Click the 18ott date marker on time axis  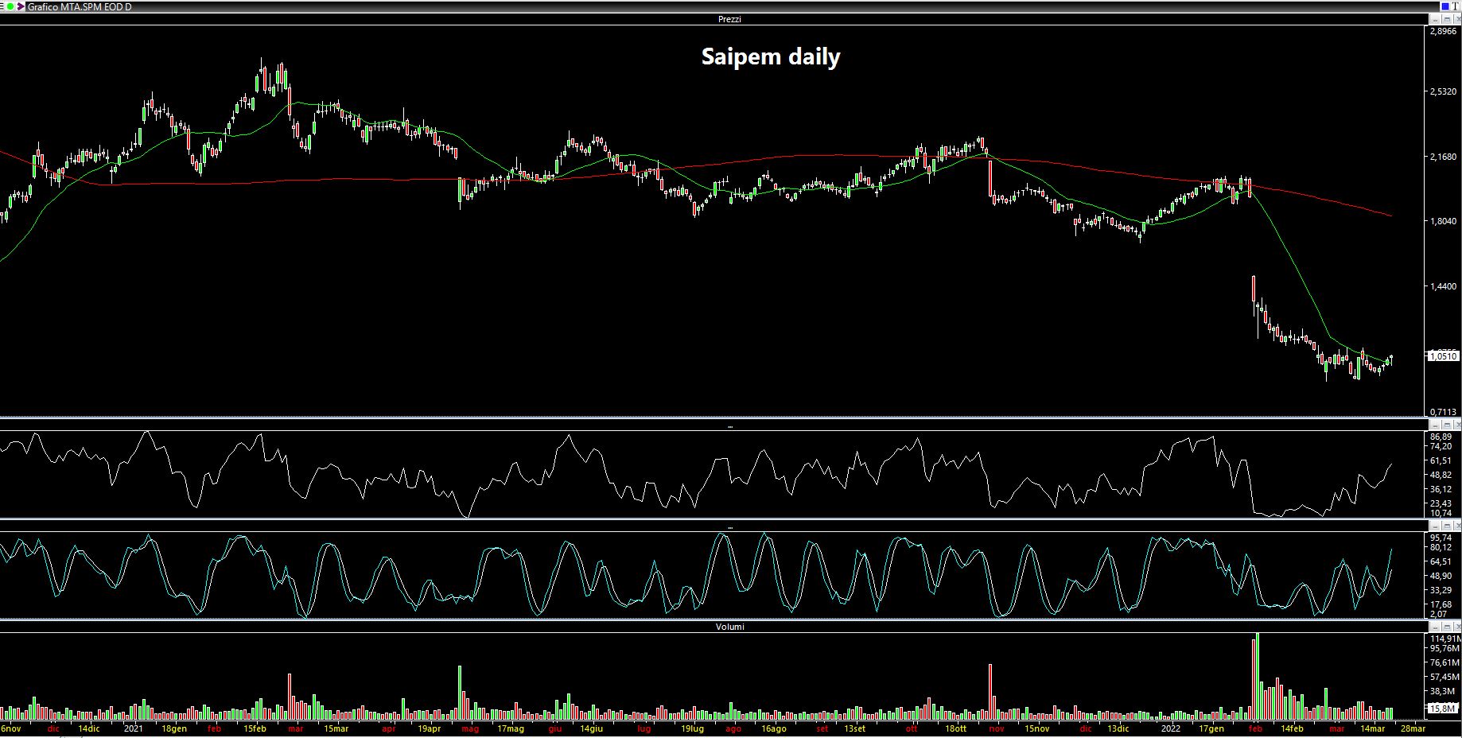(956, 728)
